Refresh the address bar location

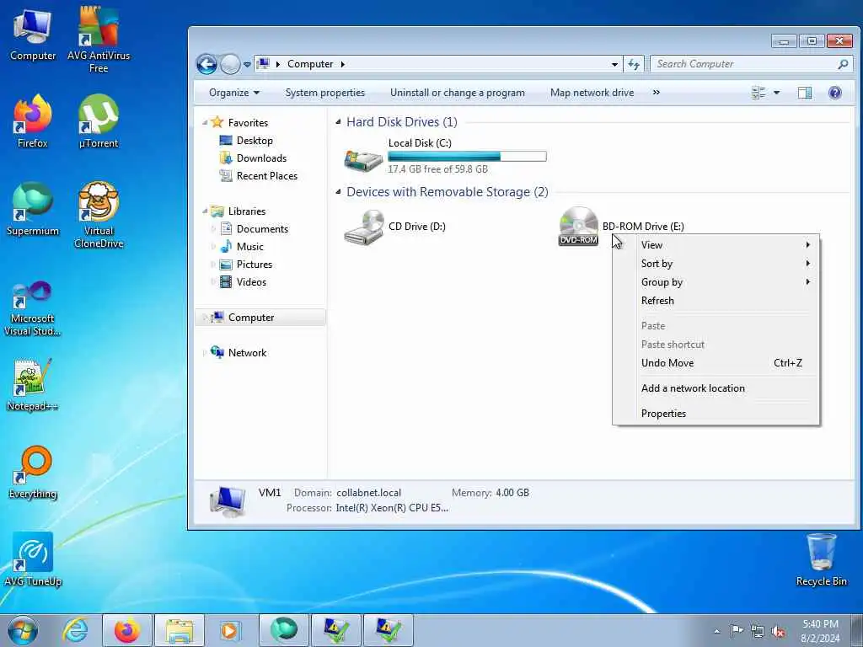pyautogui.click(x=634, y=64)
